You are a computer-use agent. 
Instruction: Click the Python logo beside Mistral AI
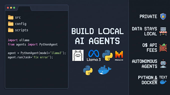pyautogui.click(x=107, y=55)
